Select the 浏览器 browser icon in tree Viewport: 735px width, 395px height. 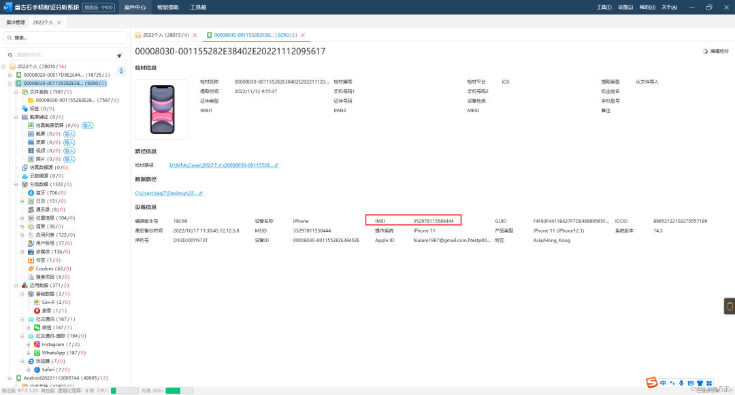pos(31,361)
